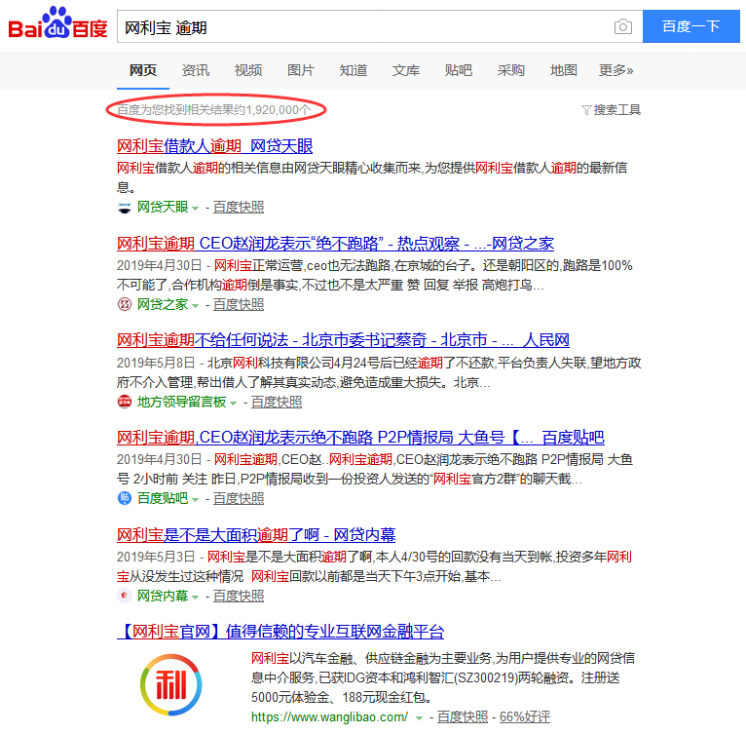
Task: Click the Baidu logo
Action: point(57,22)
